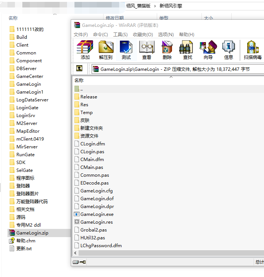The height and width of the screenshot is (277, 264).
Task: Click the Info (信息) toolbar icon
Action: coord(229,50)
